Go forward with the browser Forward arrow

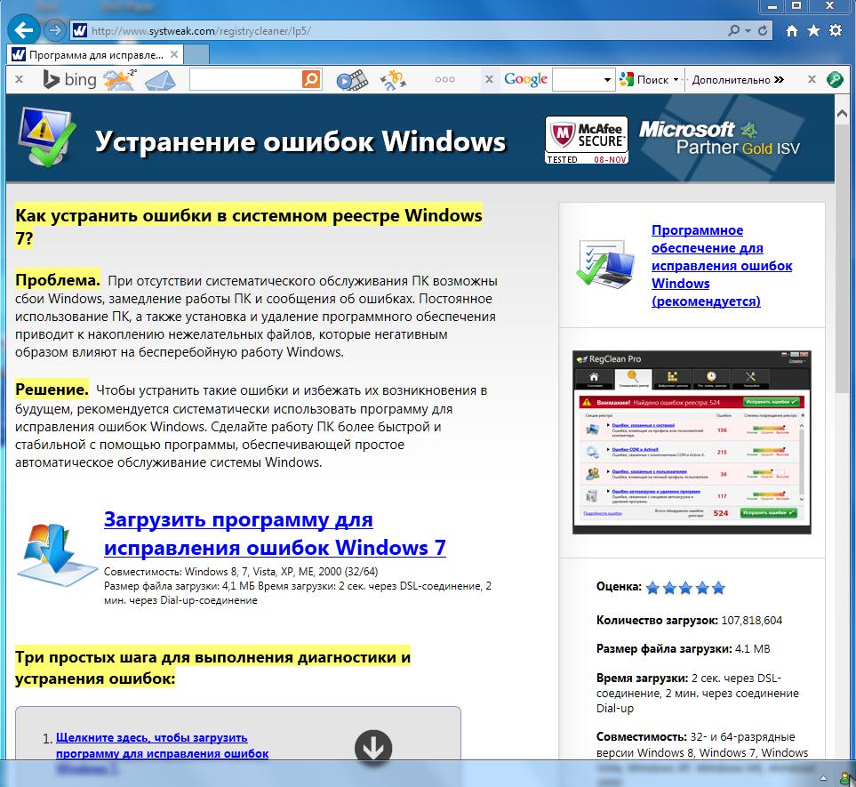click(53, 30)
